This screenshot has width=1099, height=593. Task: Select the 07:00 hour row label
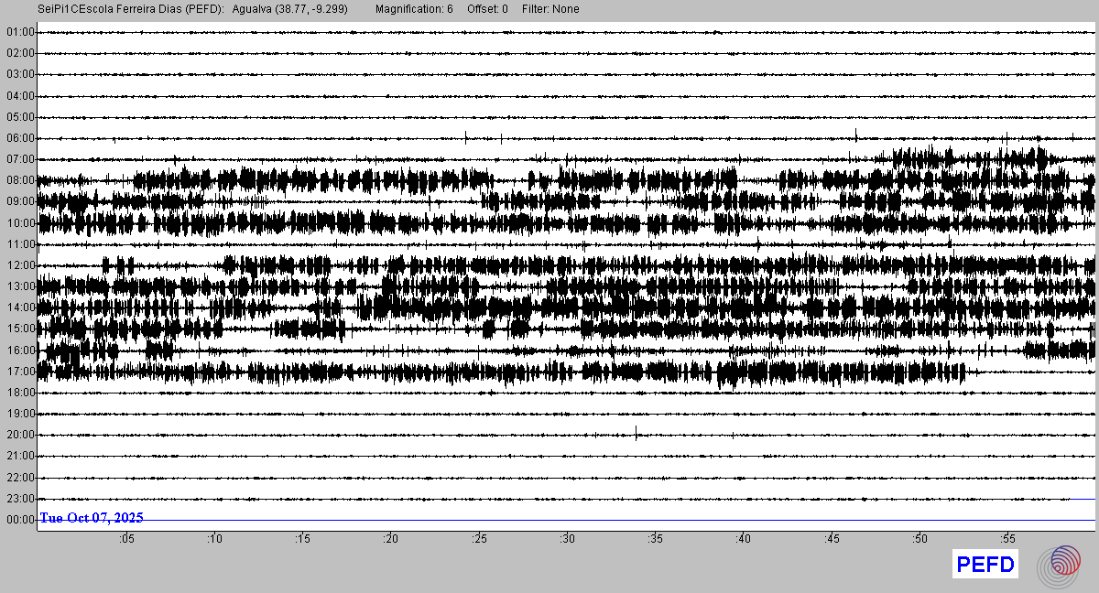[20, 159]
